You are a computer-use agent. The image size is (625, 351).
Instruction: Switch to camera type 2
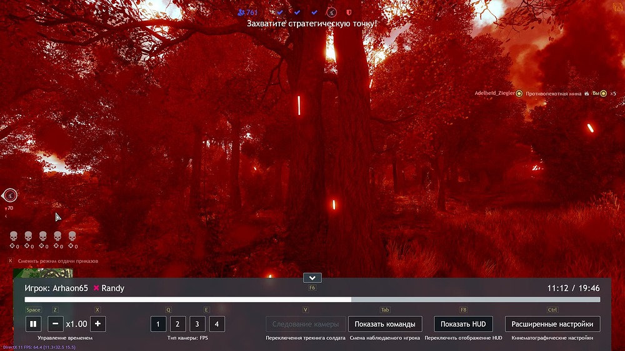[177, 324]
